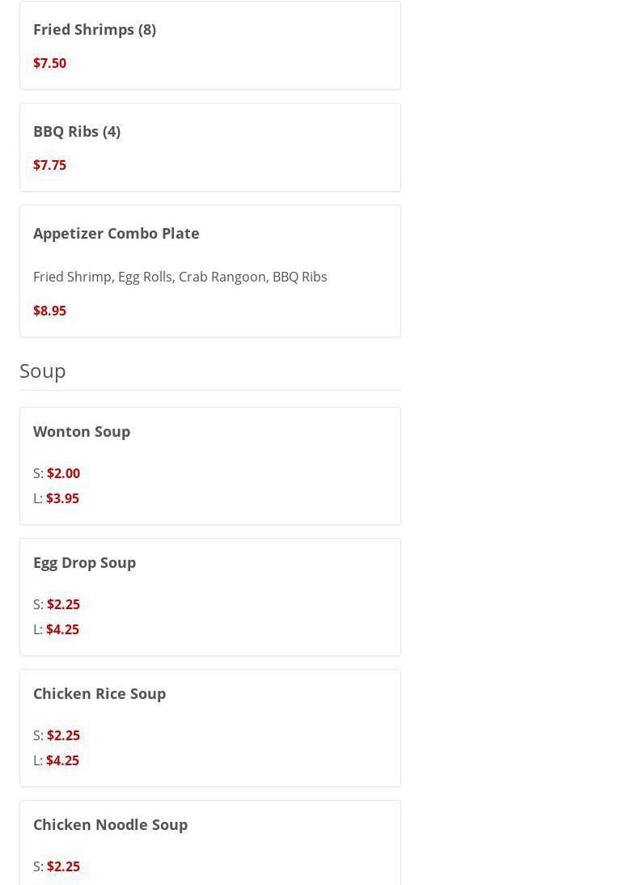Open the Appetizer Combo Plate item
Viewport: 635px width, 885px height.
click(x=116, y=233)
